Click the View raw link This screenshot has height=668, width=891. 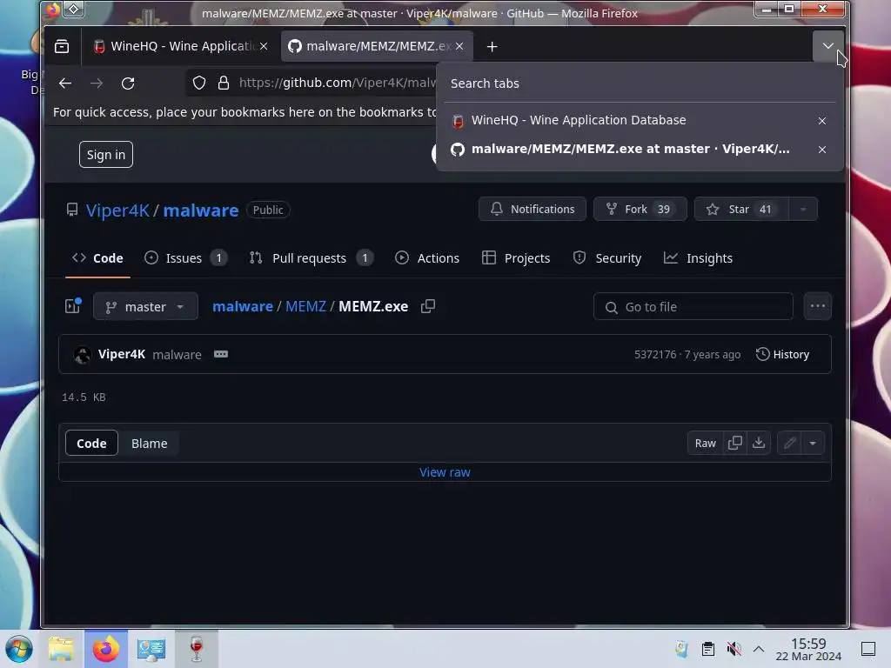click(445, 472)
